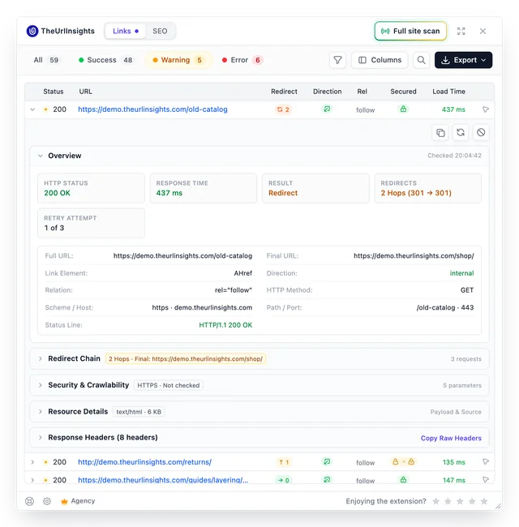Collapse the Overview section
The height and width of the screenshot is (527, 519).
click(x=41, y=156)
